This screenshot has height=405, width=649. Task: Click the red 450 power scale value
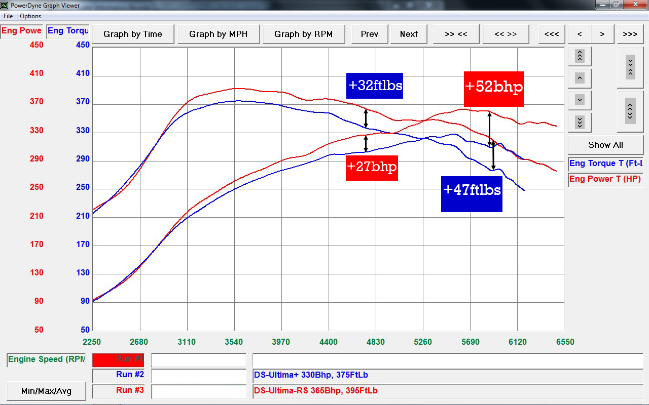[37, 45]
